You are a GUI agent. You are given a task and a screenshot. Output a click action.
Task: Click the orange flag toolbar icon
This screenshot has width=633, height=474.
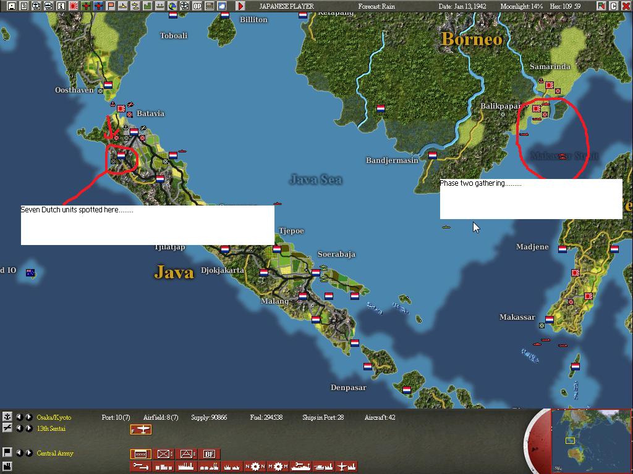pyautogui.click(x=111, y=6)
